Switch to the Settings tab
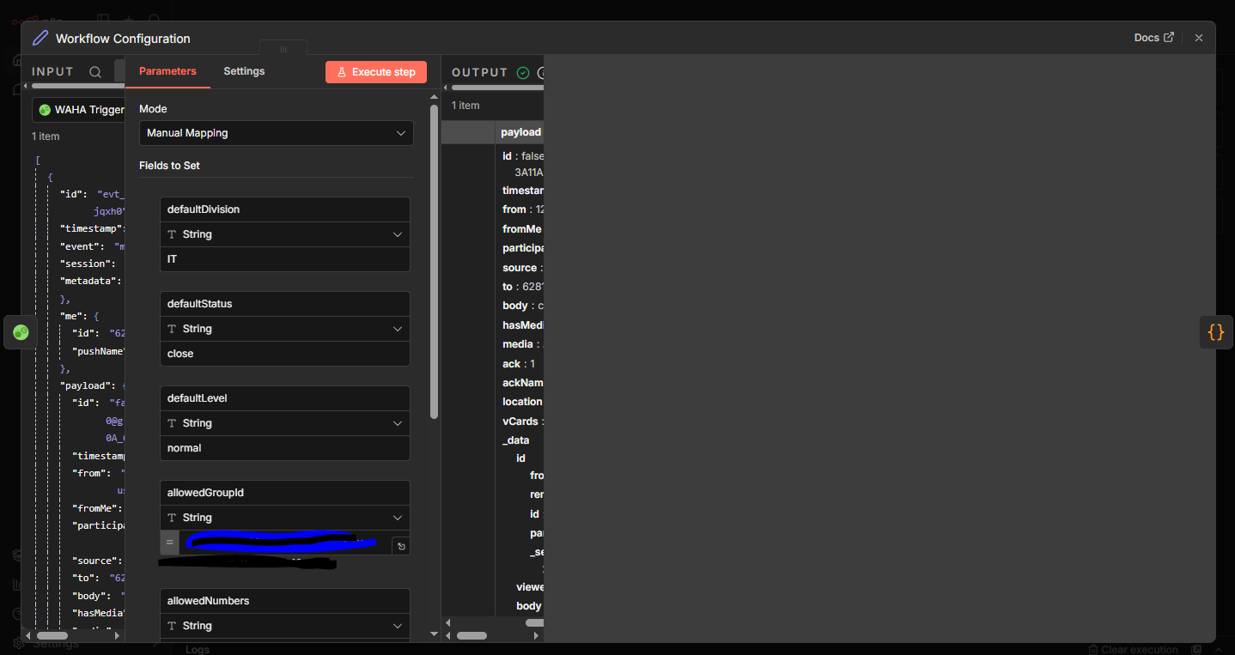Screen dimensions: 1235x655 click(244, 71)
